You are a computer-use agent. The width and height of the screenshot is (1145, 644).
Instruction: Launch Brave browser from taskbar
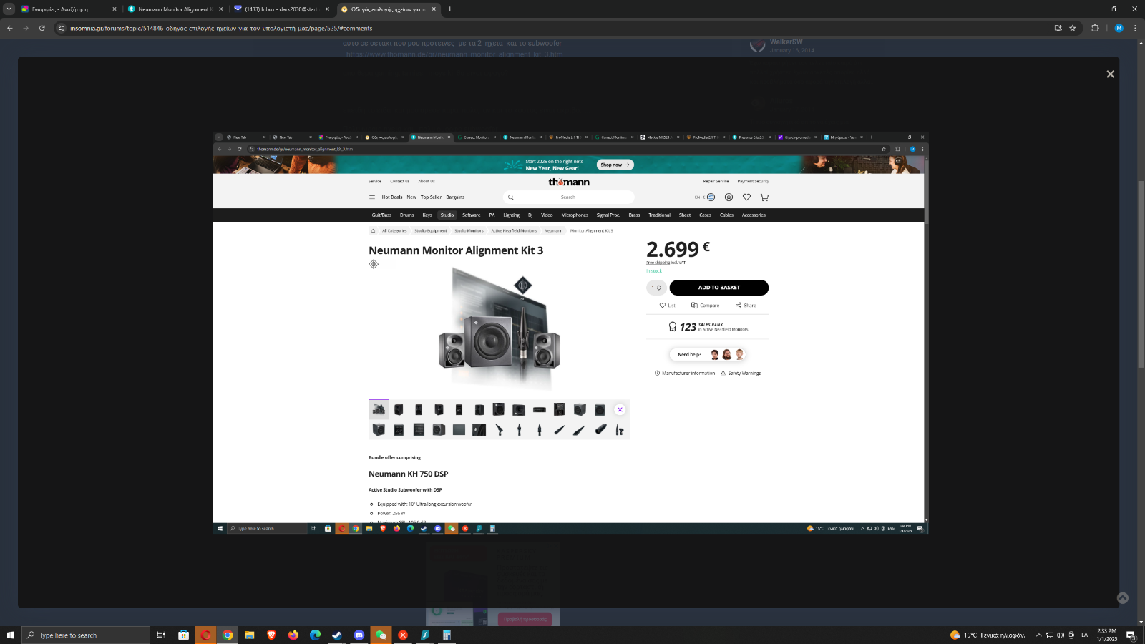(x=271, y=635)
